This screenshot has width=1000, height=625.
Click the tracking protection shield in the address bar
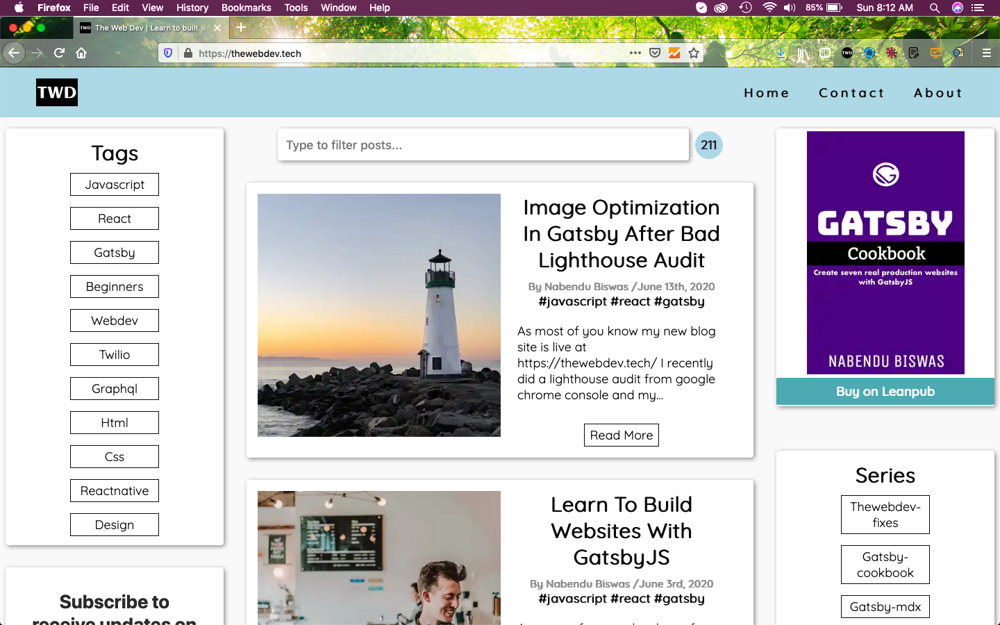[167, 52]
